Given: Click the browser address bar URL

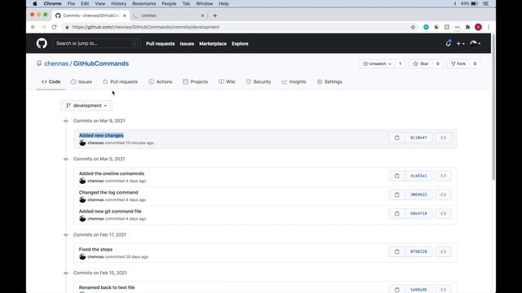Looking at the screenshot, I should coord(145,27).
